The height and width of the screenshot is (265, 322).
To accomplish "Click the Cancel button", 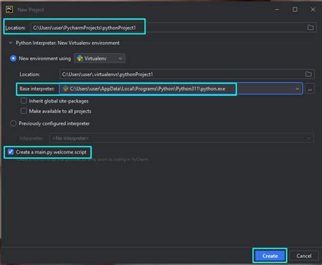I will (304, 256).
